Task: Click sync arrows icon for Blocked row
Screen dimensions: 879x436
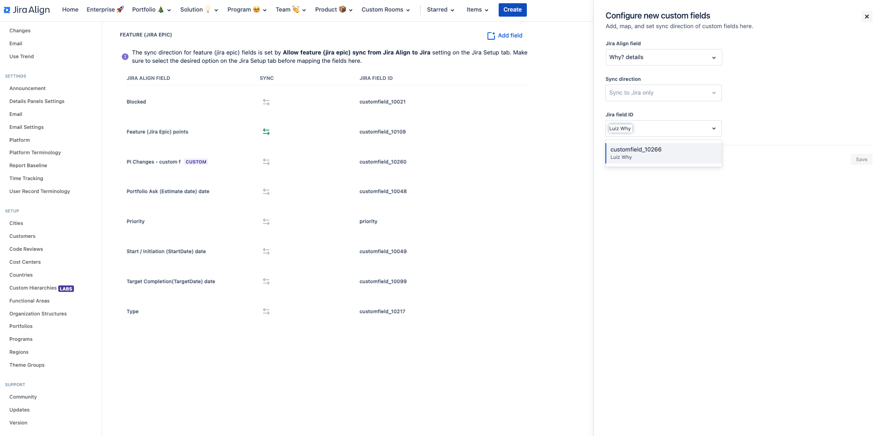Action: (266, 102)
